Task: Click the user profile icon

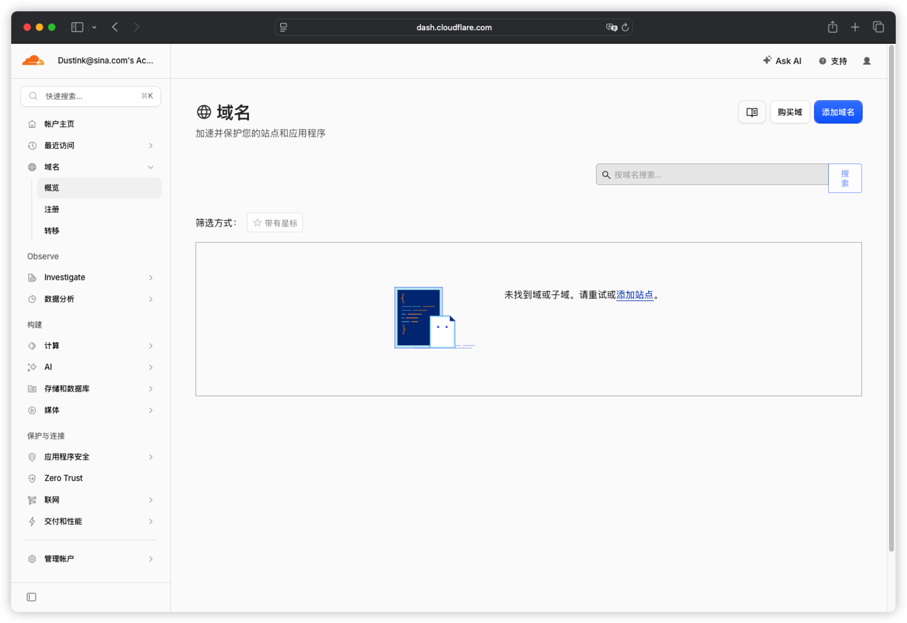Action: pos(866,61)
